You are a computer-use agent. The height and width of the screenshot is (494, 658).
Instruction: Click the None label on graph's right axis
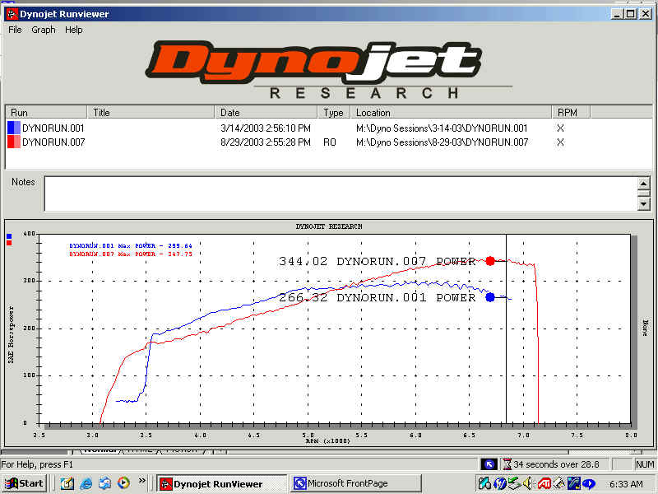click(646, 328)
